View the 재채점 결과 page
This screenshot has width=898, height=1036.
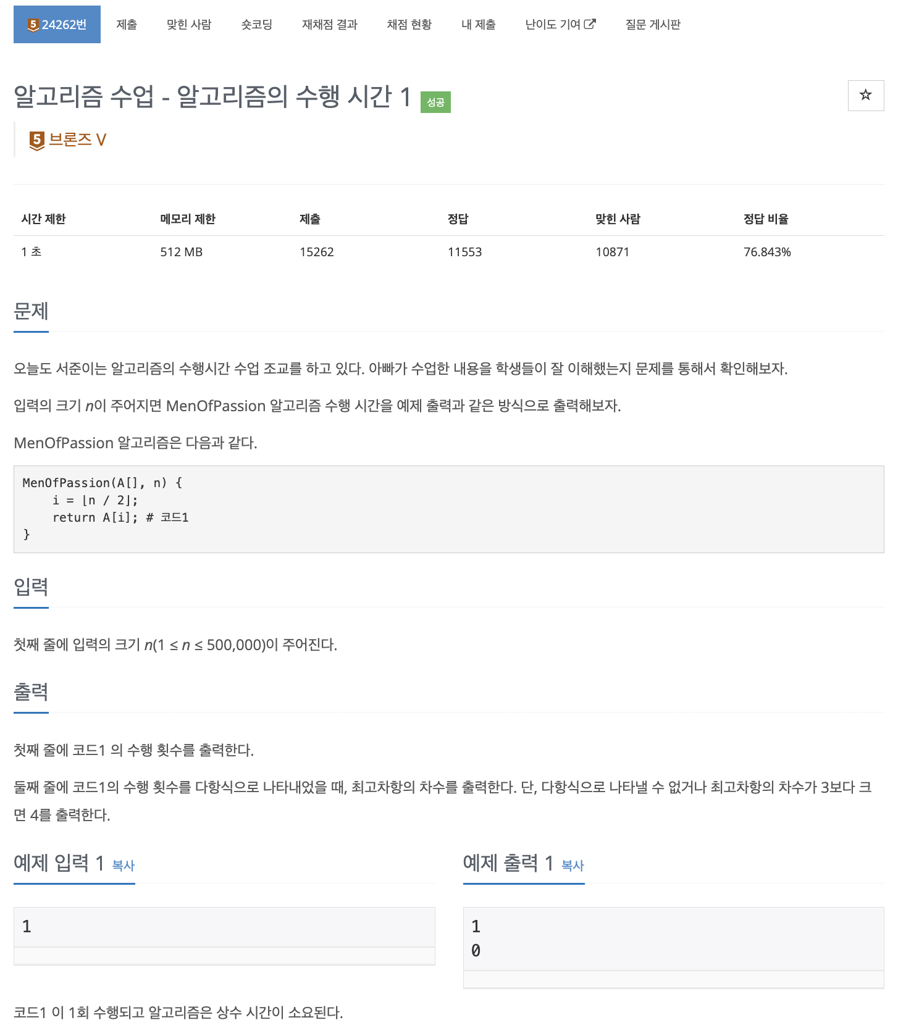coord(329,25)
